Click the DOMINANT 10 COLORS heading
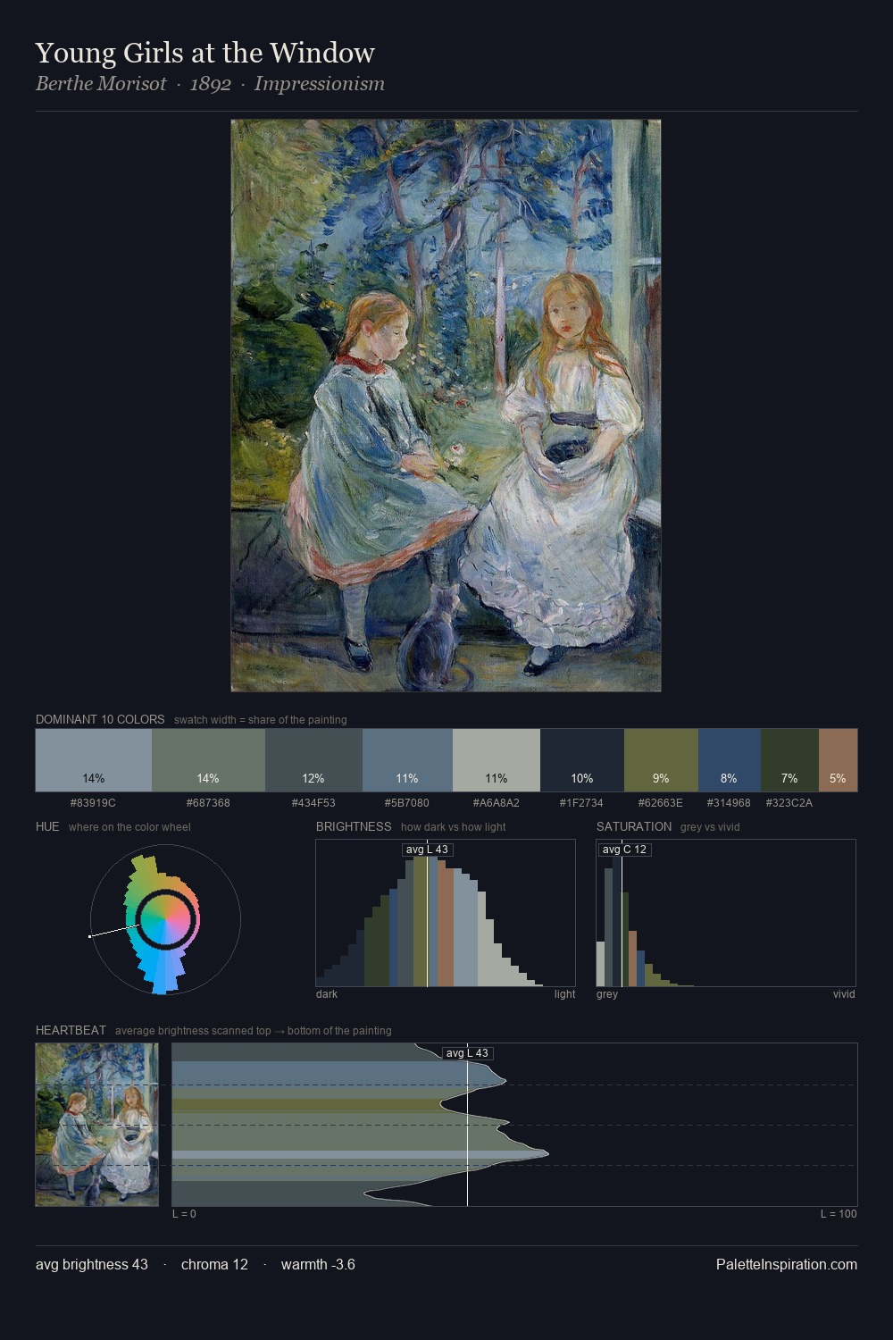Viewport: 893px width, 1340px height. [100, 719]
